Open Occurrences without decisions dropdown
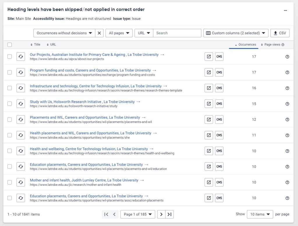 pyautogui.click(x=64, y=33)
